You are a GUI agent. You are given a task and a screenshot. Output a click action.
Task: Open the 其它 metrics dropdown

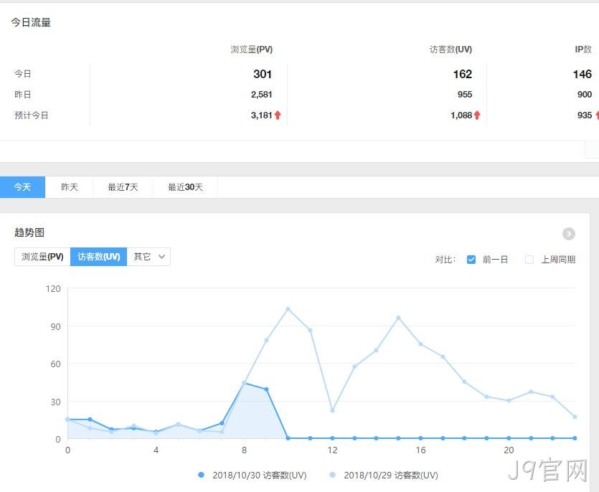[148, 257]
